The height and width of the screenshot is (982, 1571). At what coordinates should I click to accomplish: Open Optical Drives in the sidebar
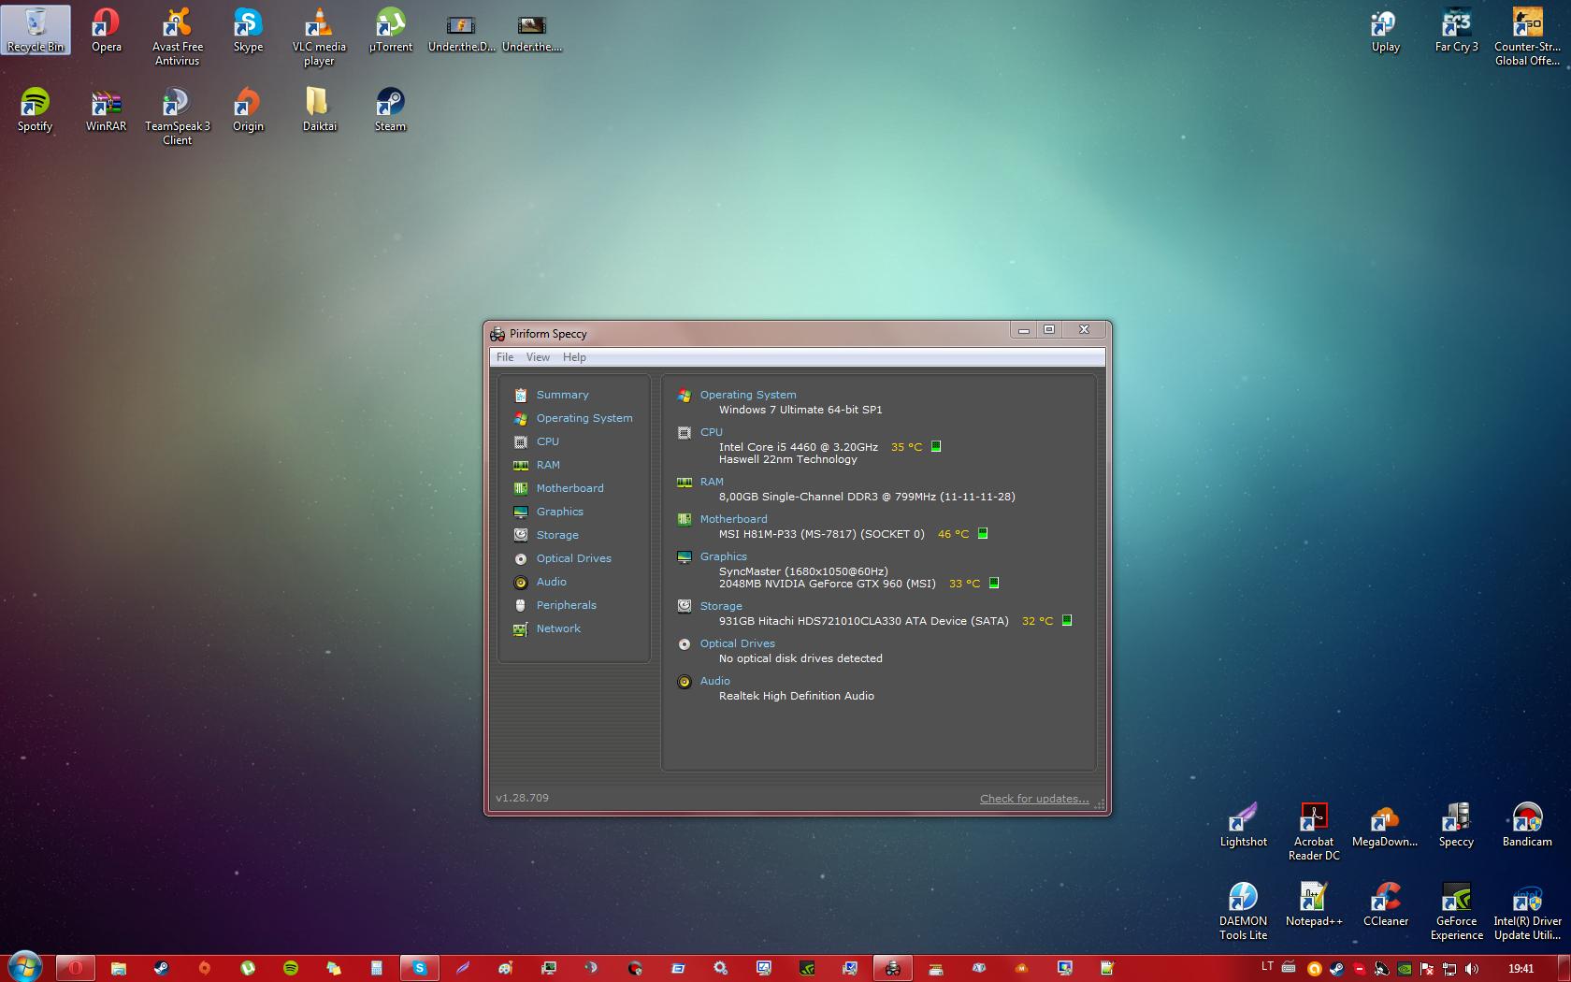click(x=573, y=558)
